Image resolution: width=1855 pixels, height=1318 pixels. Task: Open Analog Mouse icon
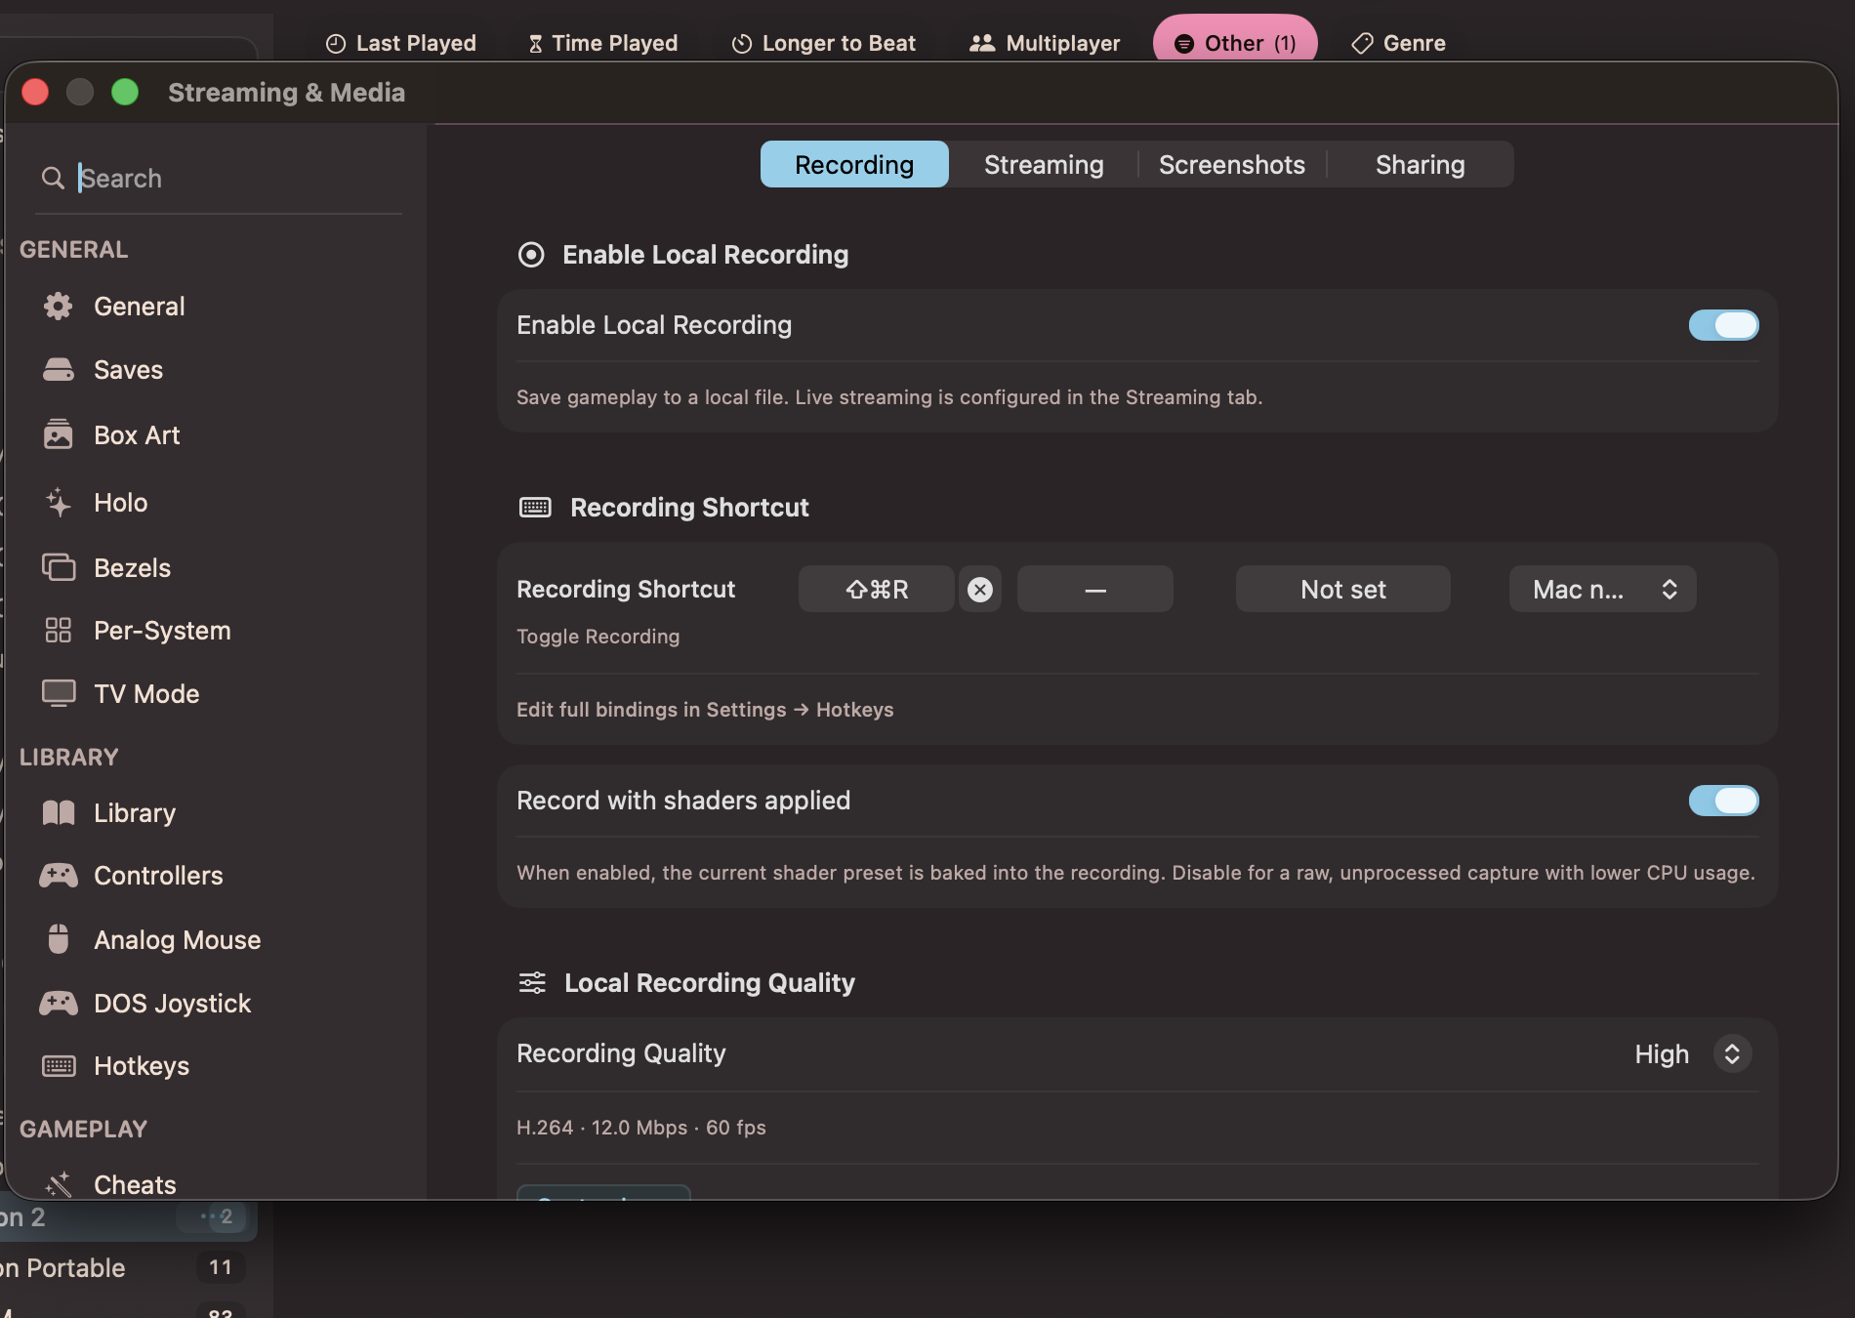pyautogui.click(x=59, y=939)
